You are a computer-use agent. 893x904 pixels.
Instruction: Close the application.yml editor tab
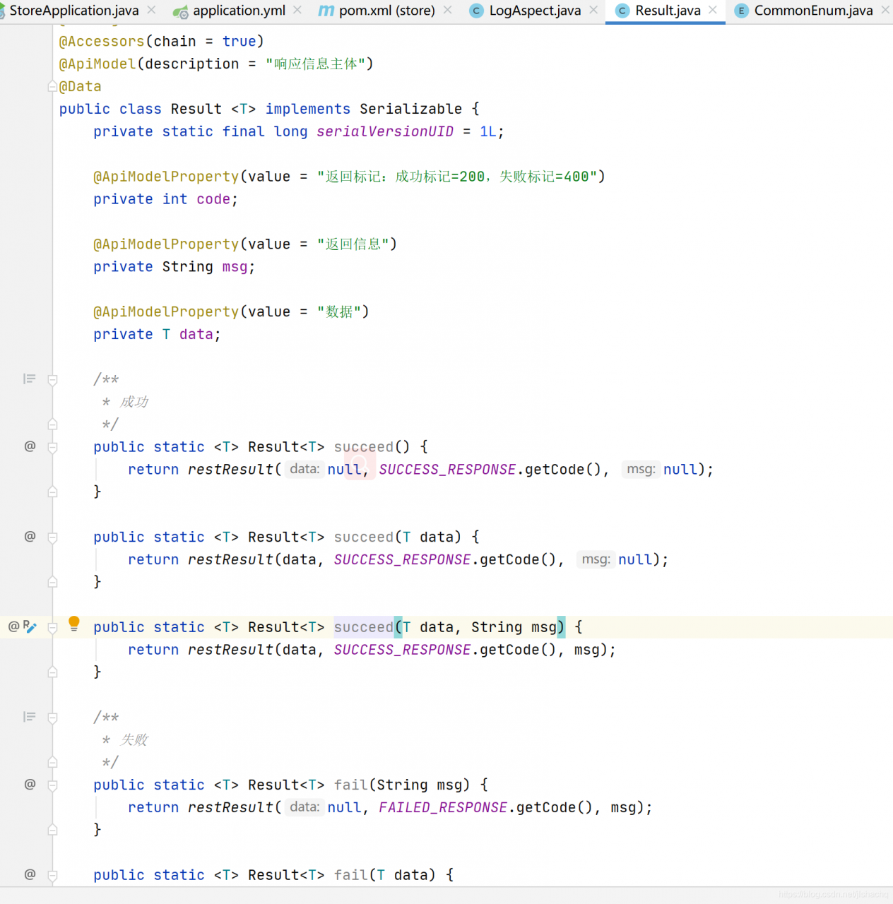(297, 10)
